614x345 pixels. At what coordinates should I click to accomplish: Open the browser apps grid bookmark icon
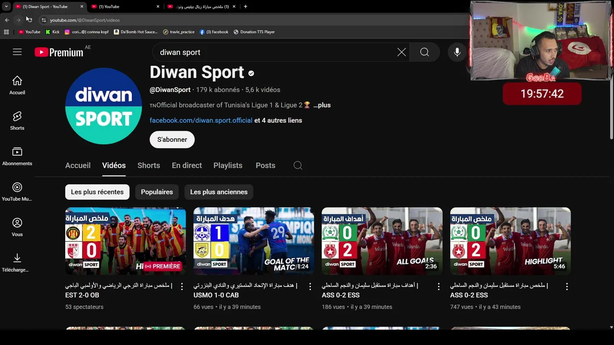(6, 32)
